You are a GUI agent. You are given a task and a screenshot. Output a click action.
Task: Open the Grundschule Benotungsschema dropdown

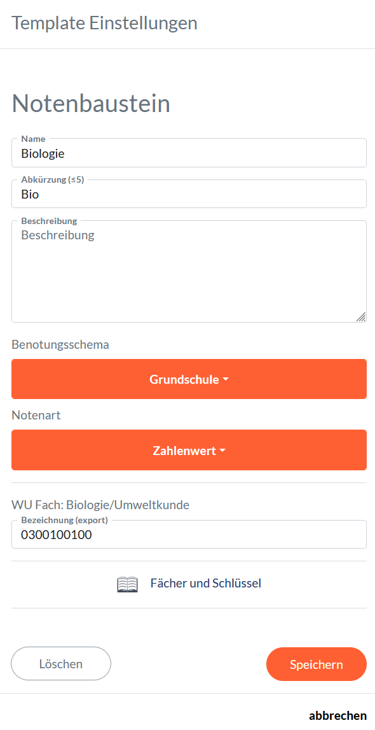189,379
